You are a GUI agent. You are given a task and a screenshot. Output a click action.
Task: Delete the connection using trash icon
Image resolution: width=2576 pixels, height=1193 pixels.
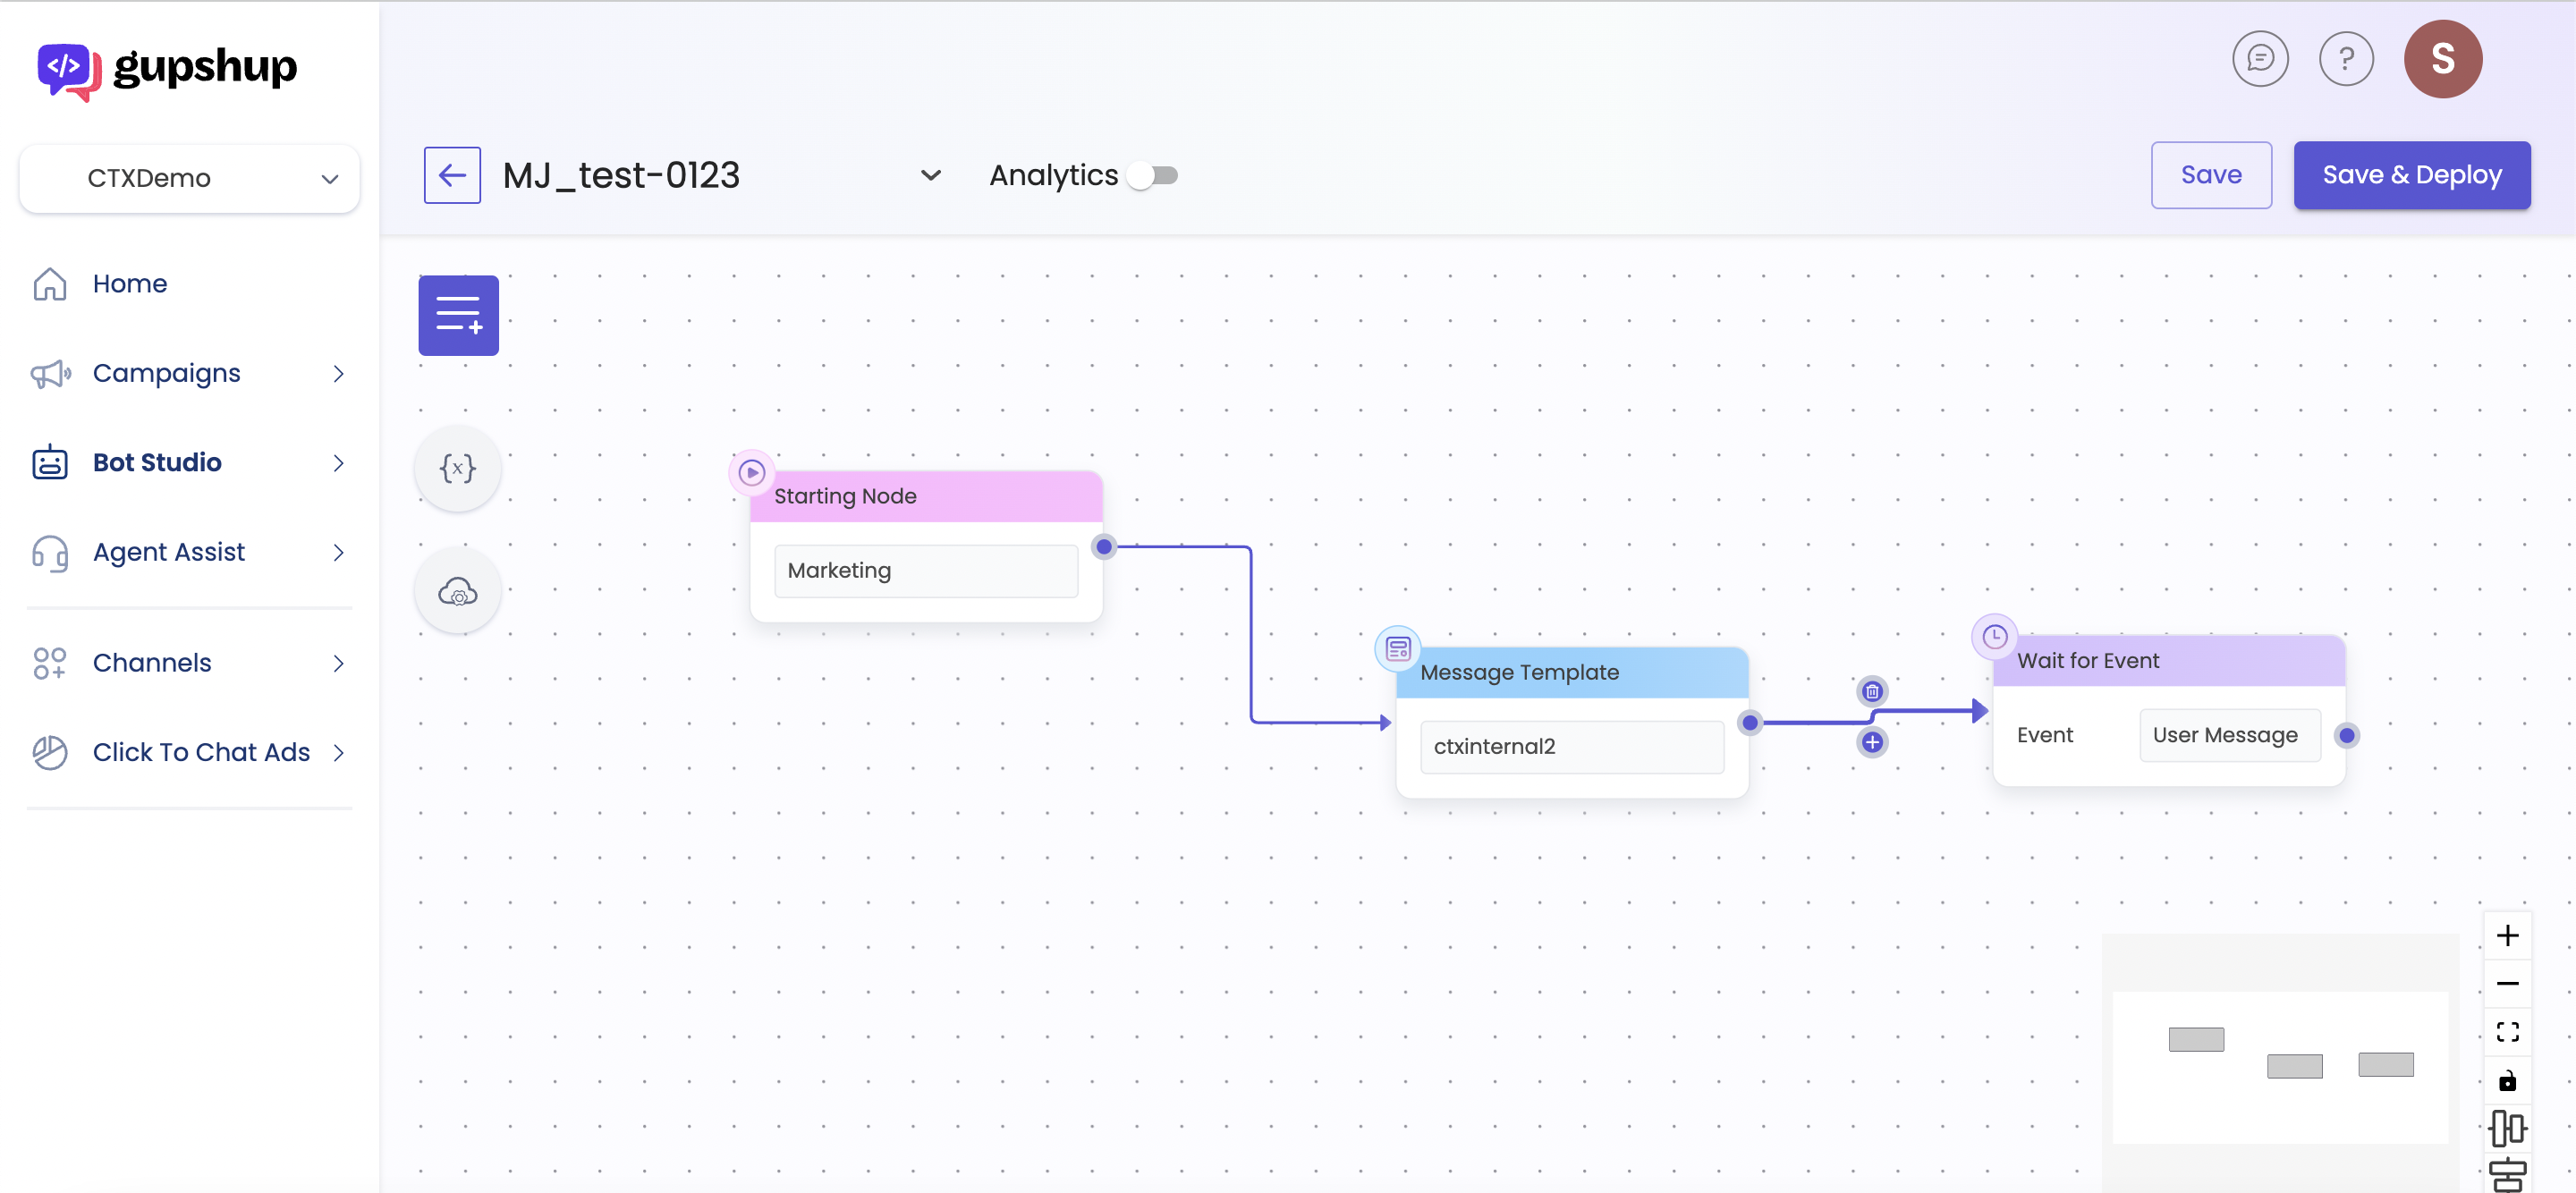[x=1872, y=691]
